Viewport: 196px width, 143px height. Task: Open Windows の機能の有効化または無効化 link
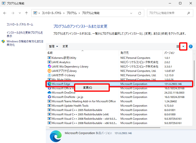coord(25,43)
